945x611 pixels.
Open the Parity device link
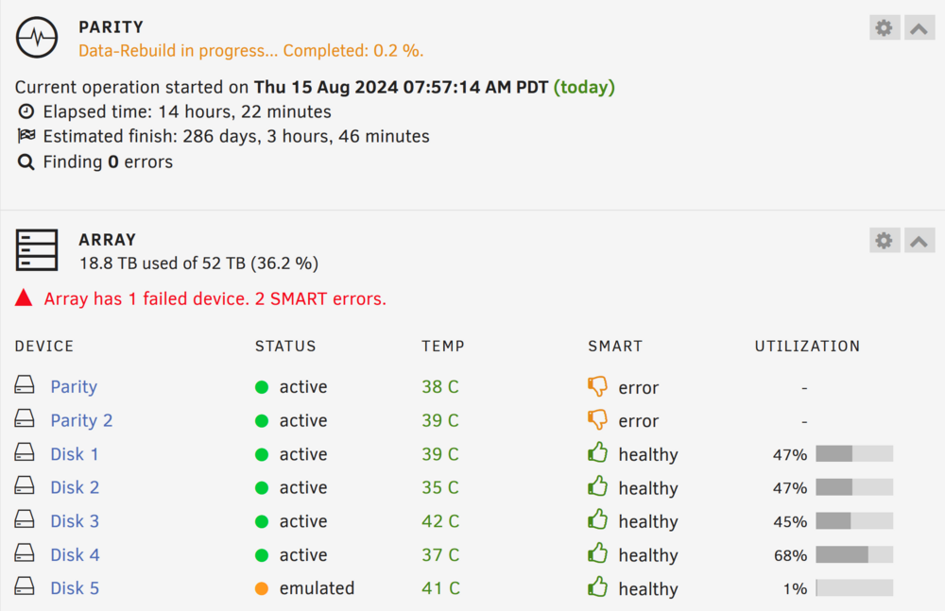74,387
